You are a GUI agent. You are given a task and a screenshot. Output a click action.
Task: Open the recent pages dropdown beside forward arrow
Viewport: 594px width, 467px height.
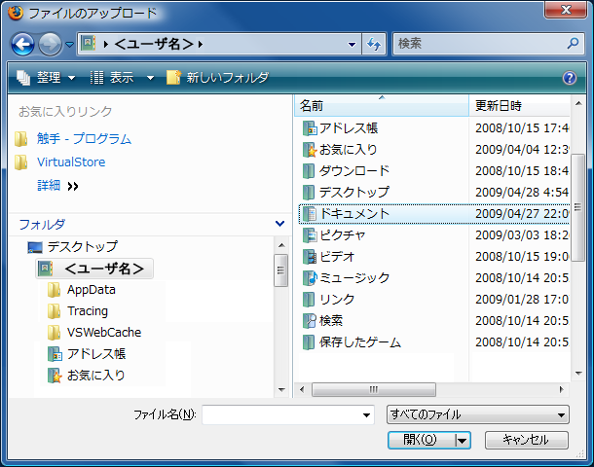(69, 45)
